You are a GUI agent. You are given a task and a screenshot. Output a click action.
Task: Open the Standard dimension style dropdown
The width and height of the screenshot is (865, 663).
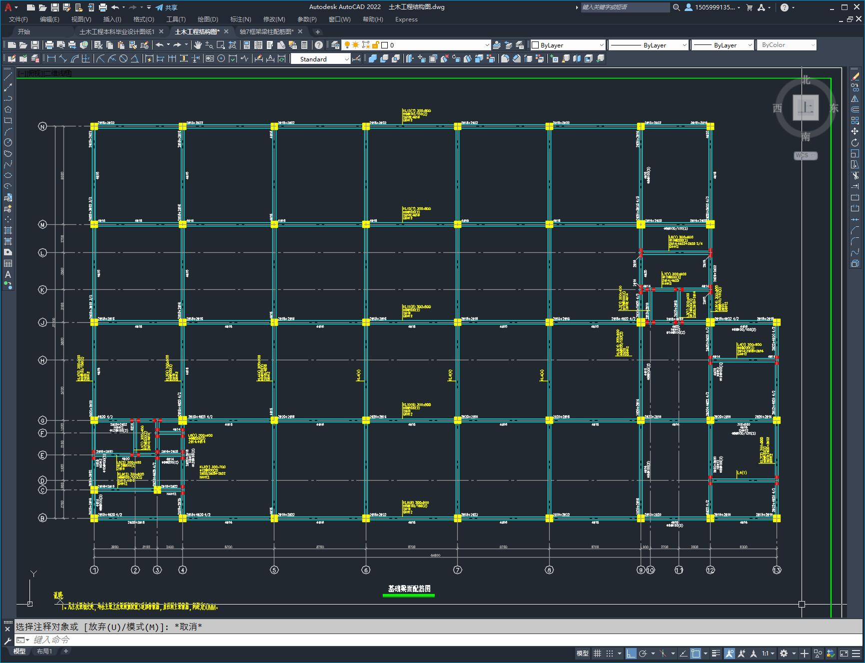coord(321,59)
